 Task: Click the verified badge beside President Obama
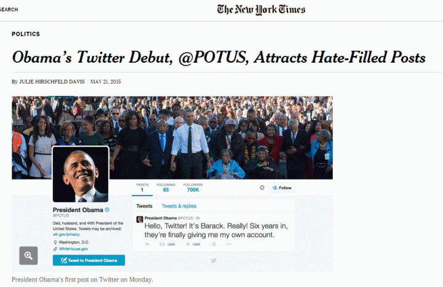click(x=107, y=210)
